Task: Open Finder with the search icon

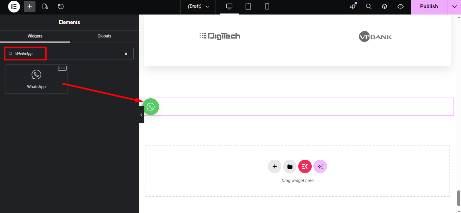Action: 368,6
